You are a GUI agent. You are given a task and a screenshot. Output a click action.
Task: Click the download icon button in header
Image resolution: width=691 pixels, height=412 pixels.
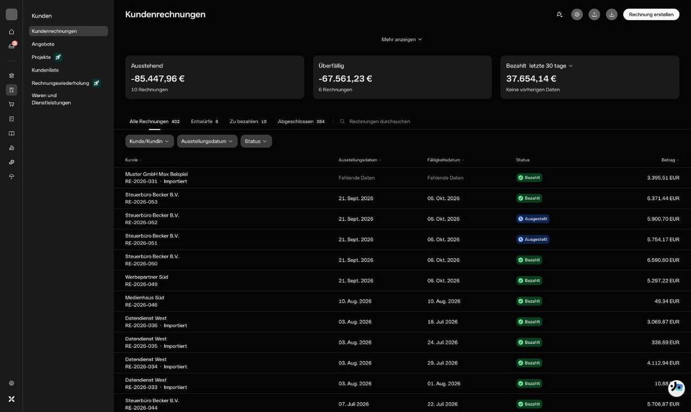coord(612,15)
